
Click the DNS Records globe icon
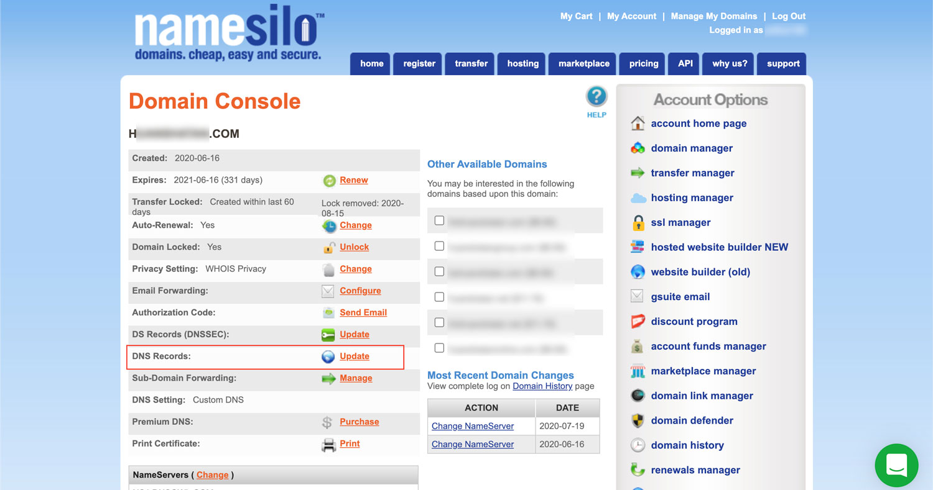click(x=328, y=356)
